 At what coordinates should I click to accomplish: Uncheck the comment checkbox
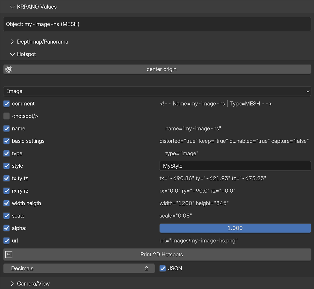(7, 104)
